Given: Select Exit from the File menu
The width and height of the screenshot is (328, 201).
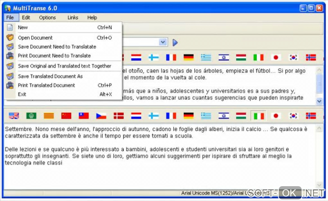Looking at the screenshot, I should click(63, 94).
